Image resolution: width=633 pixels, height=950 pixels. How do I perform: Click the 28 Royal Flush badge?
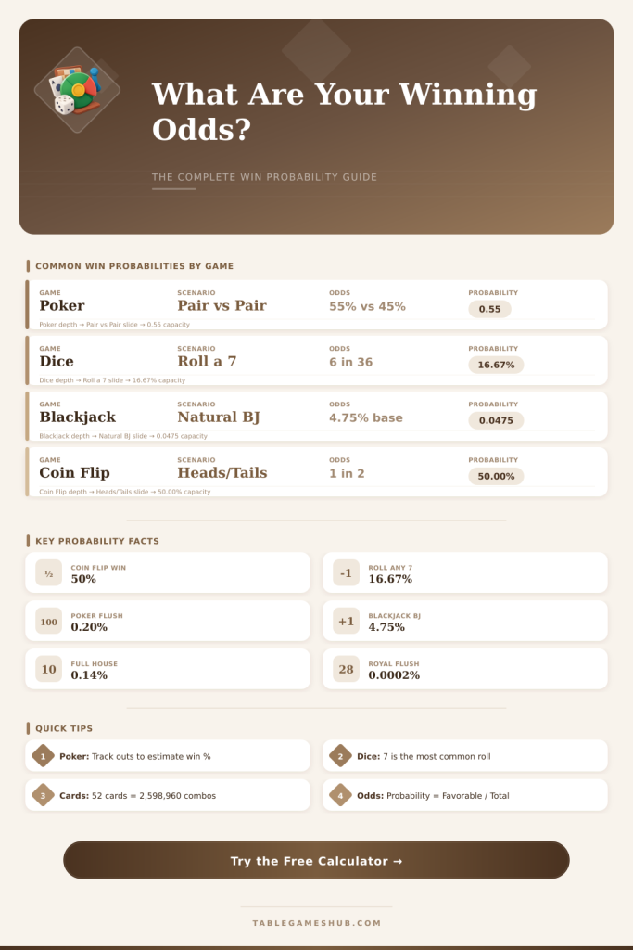point(346,669)
